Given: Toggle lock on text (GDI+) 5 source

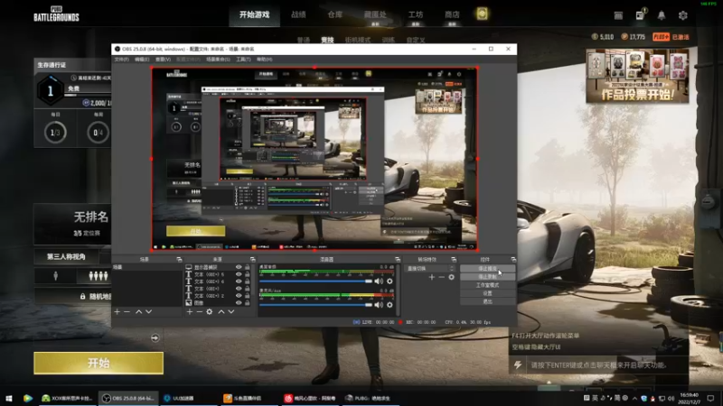Looking at the screenshot, I should (x=247, y=274).
